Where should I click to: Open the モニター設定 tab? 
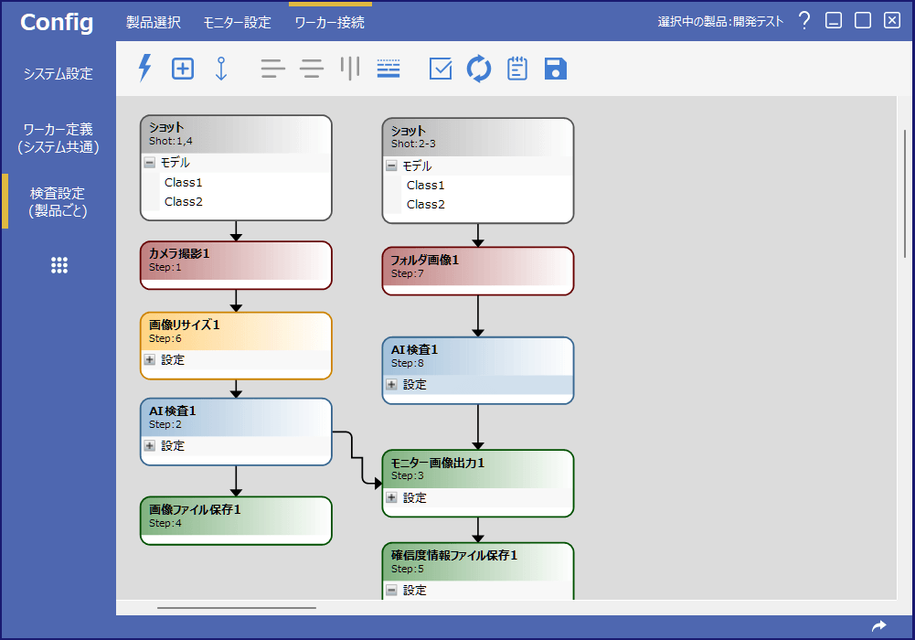tap(237, 22)
